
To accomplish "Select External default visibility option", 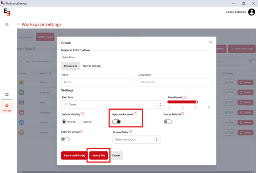I will coord(79,122).
